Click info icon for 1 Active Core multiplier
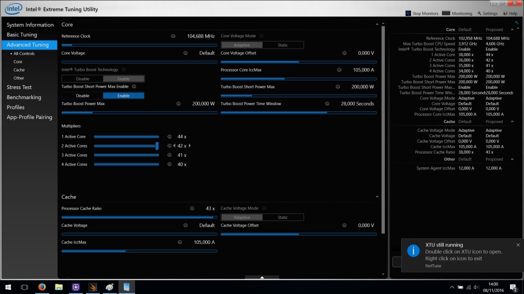Screen dimensions: 524x294 pyautogui.click(x=169, y=137)
